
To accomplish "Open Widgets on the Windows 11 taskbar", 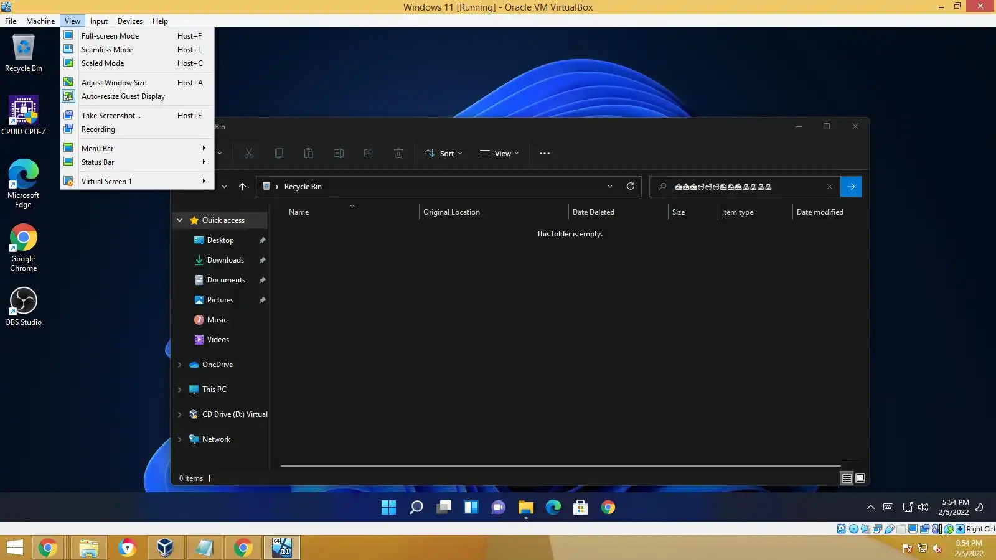I will tap(471, 508).
